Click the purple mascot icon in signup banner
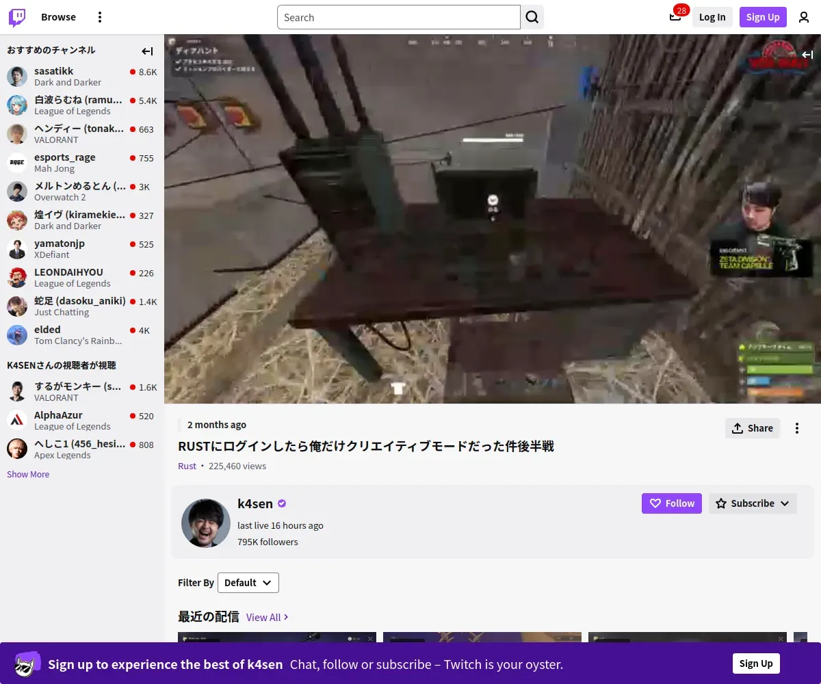The image size is (821, 684). [28, 663]
